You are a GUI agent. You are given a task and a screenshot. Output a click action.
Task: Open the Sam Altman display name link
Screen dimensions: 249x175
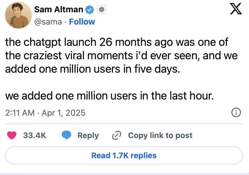(58, 9)
